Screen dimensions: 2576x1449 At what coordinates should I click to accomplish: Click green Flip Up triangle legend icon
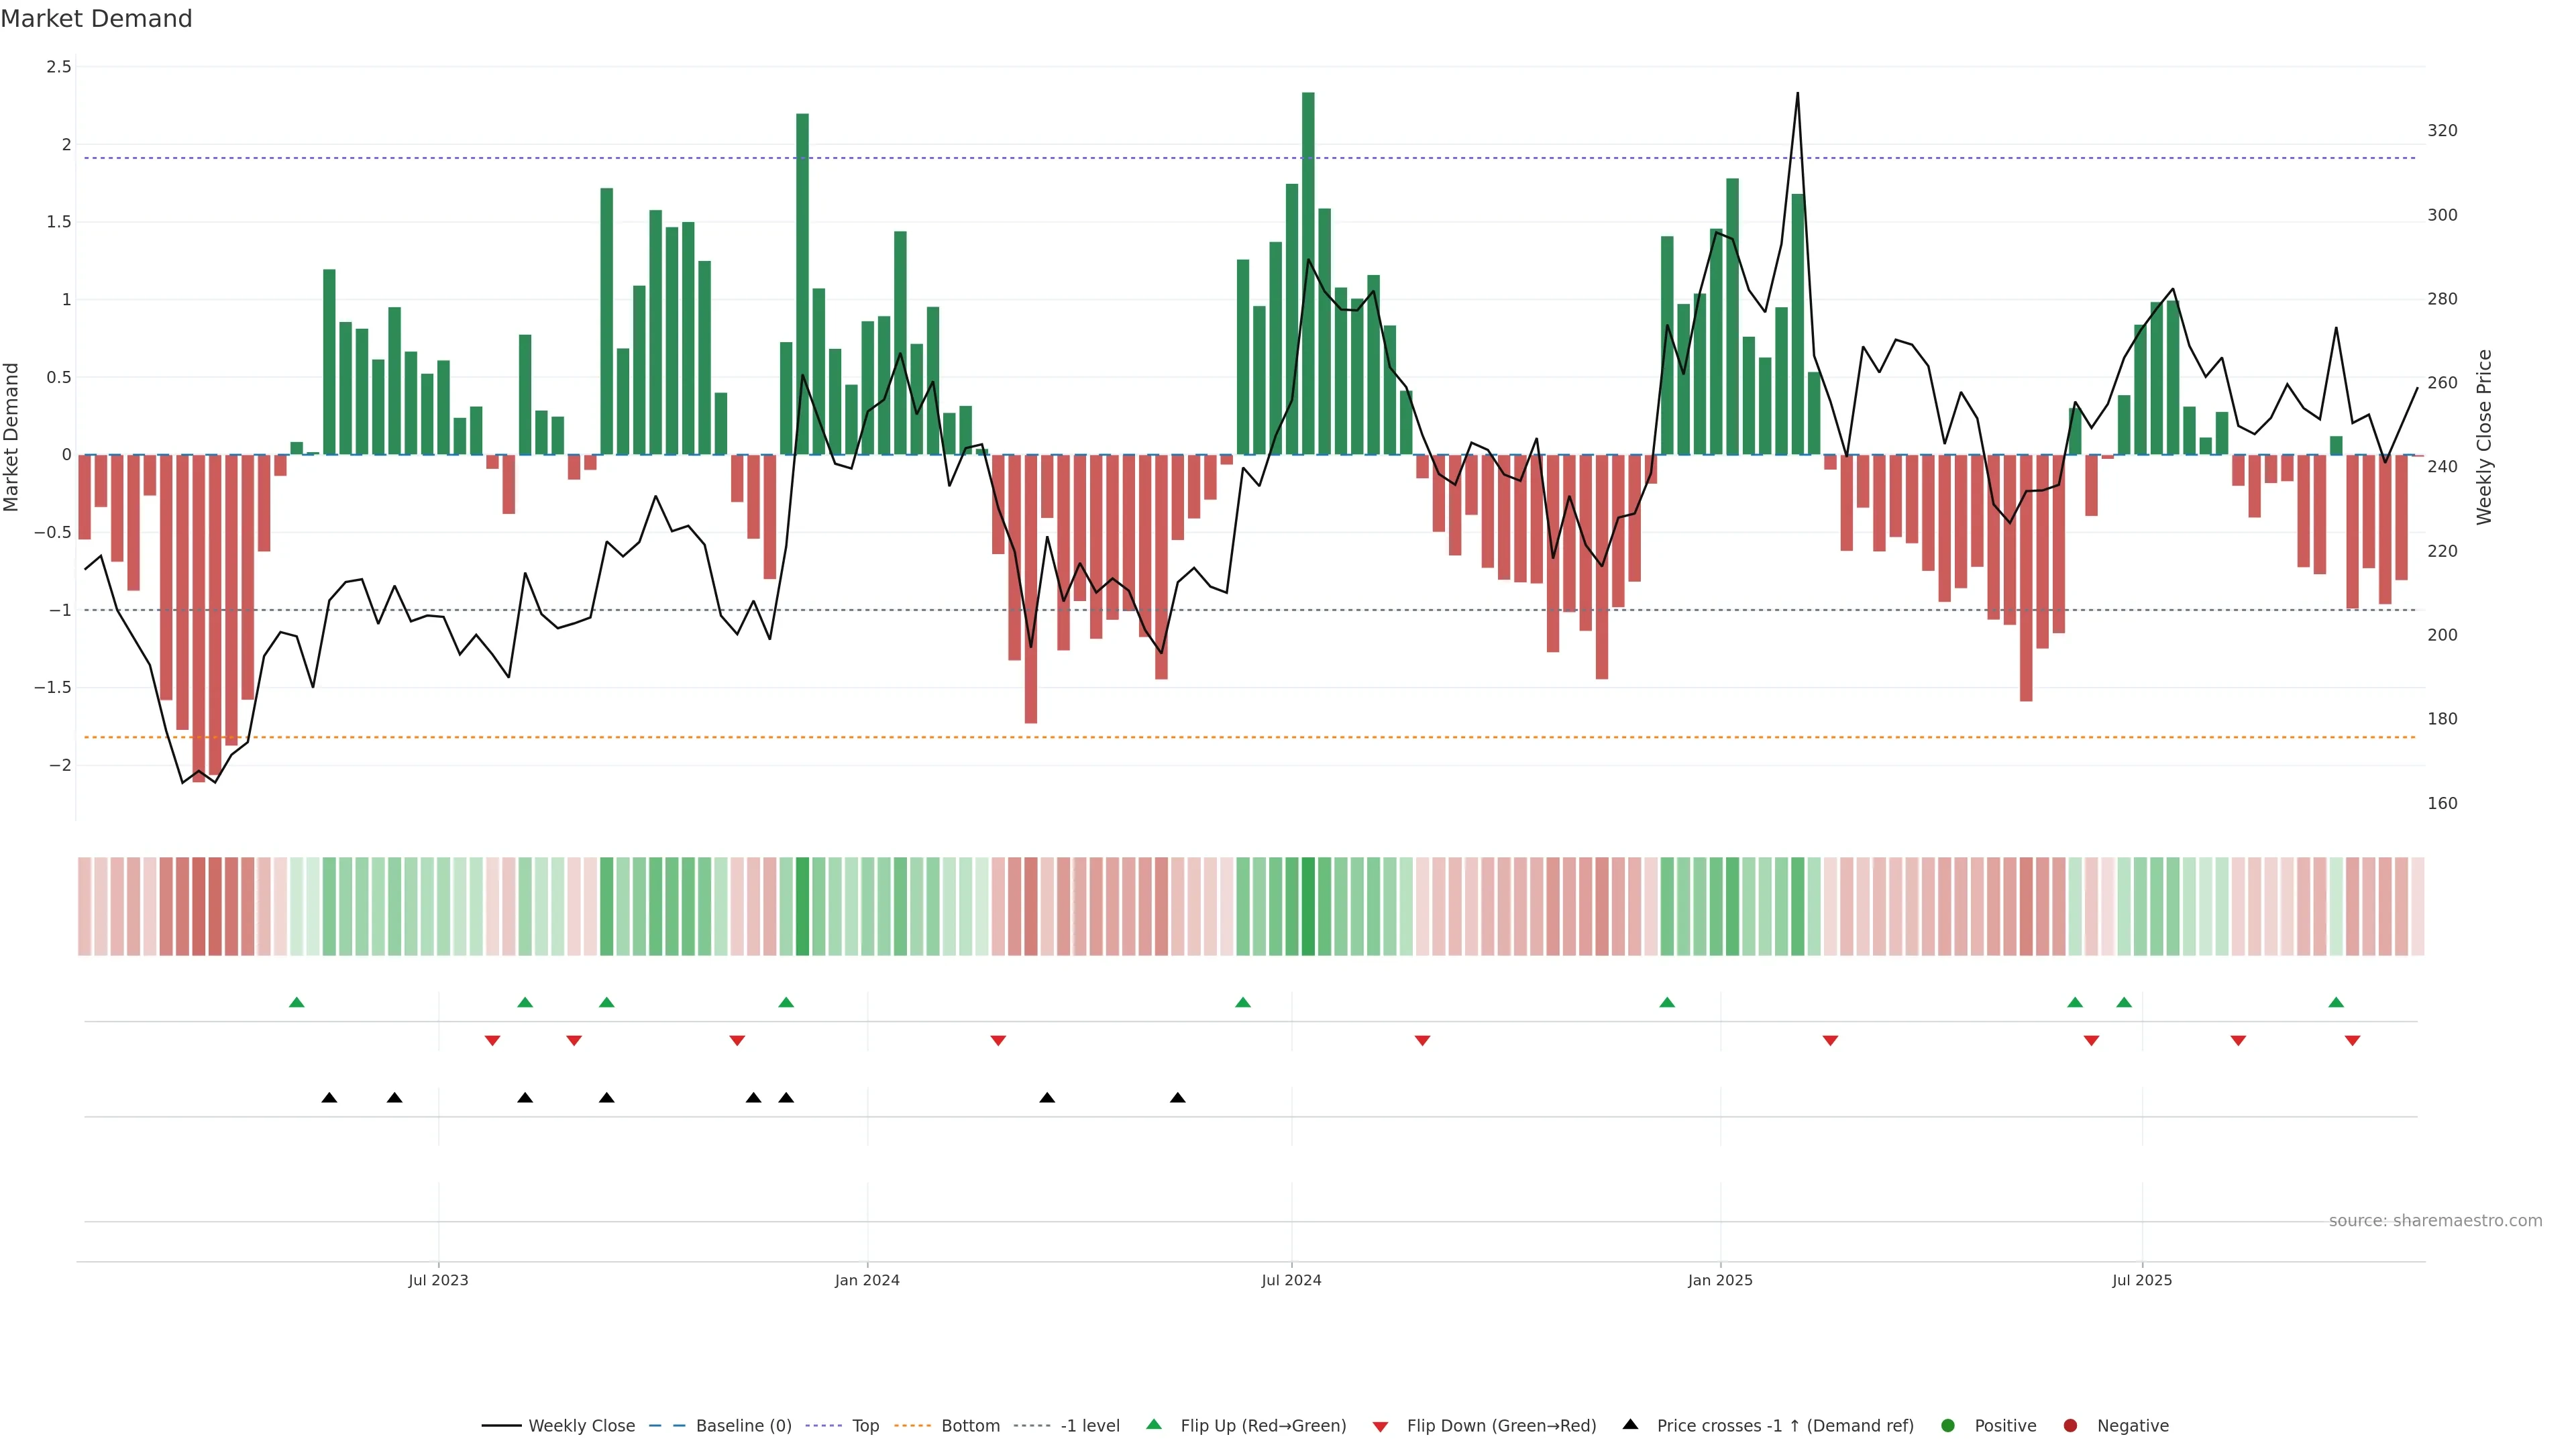point(1154,1425)
